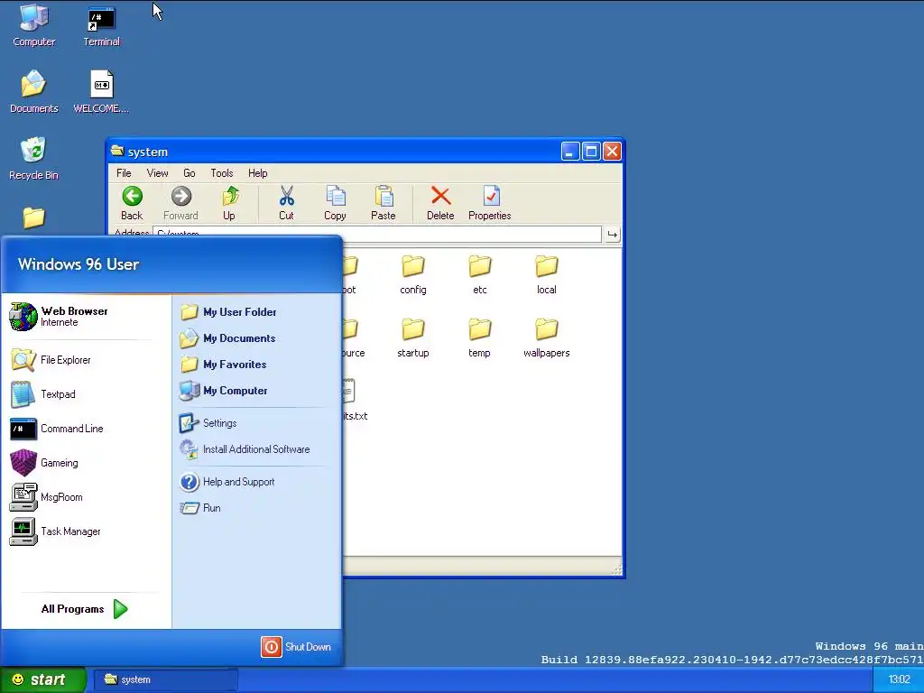Launch Command Line from the start menu
The image size is (924, 693).
57,429
